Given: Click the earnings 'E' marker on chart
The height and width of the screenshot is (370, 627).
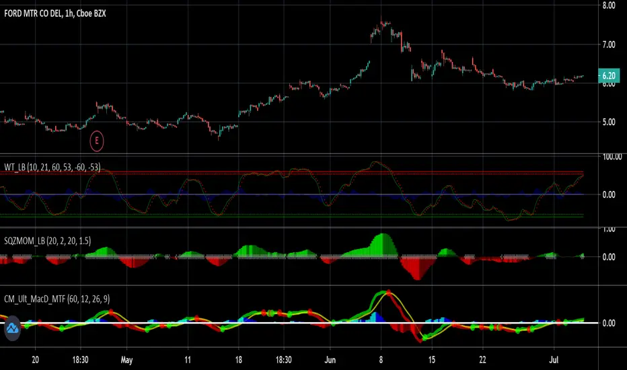Looking at the screenshot, I should tap(96, 141).
